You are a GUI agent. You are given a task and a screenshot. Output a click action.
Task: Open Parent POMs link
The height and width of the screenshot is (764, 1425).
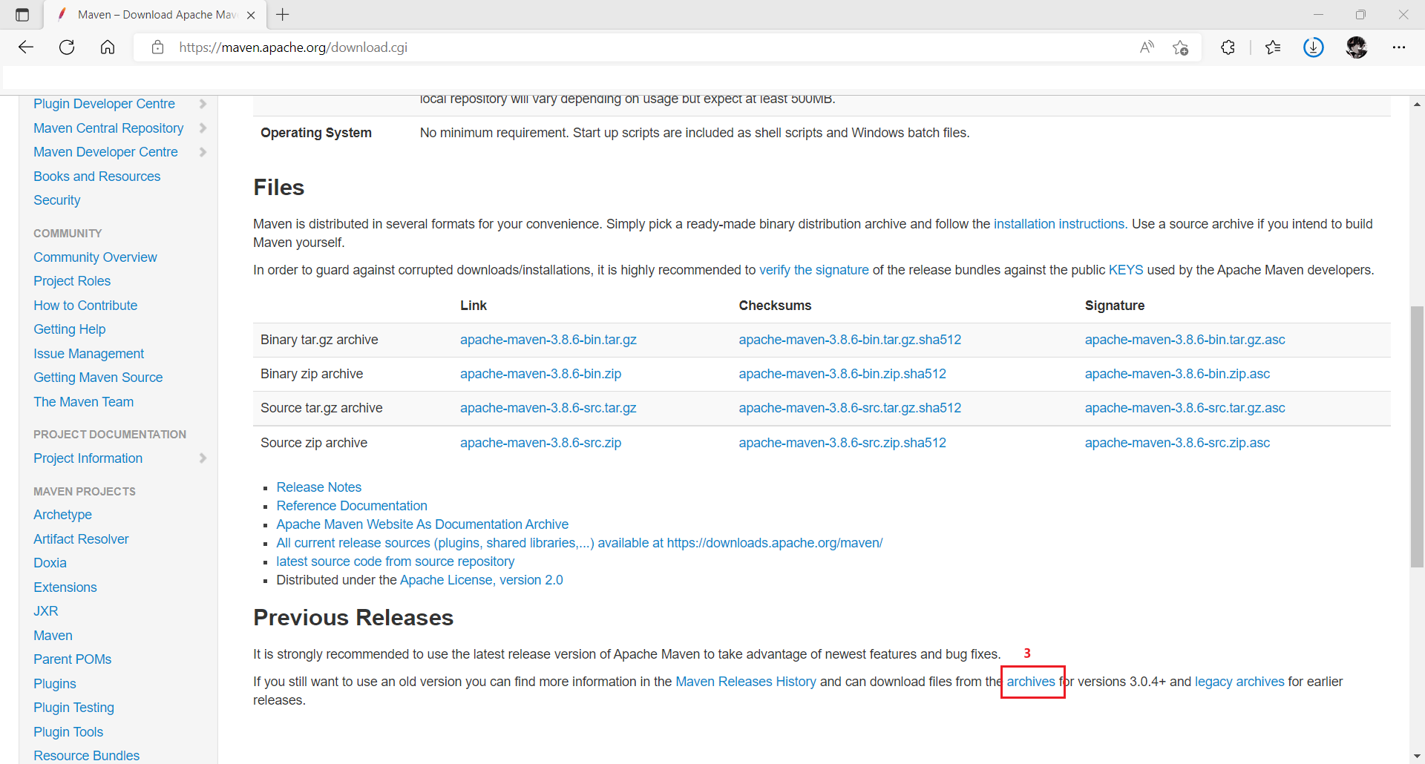click(72, 659)
